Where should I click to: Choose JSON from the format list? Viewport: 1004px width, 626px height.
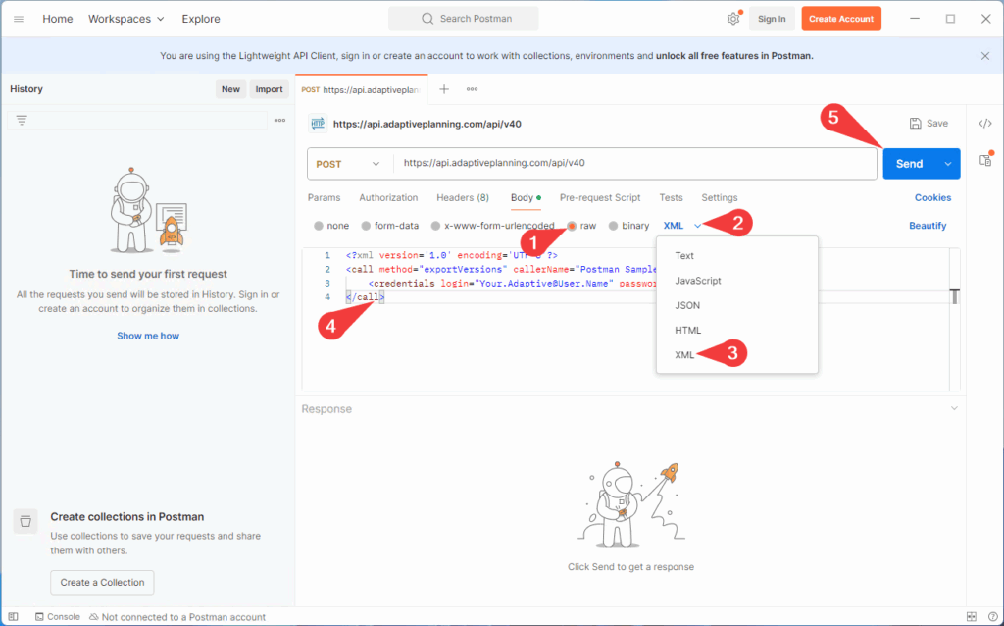point(687,305)
